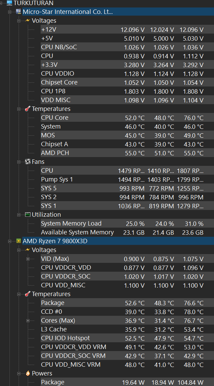Collapse the Ryzen Temperatures group
Screen dimensions: 214x386
tap(19, 294)
